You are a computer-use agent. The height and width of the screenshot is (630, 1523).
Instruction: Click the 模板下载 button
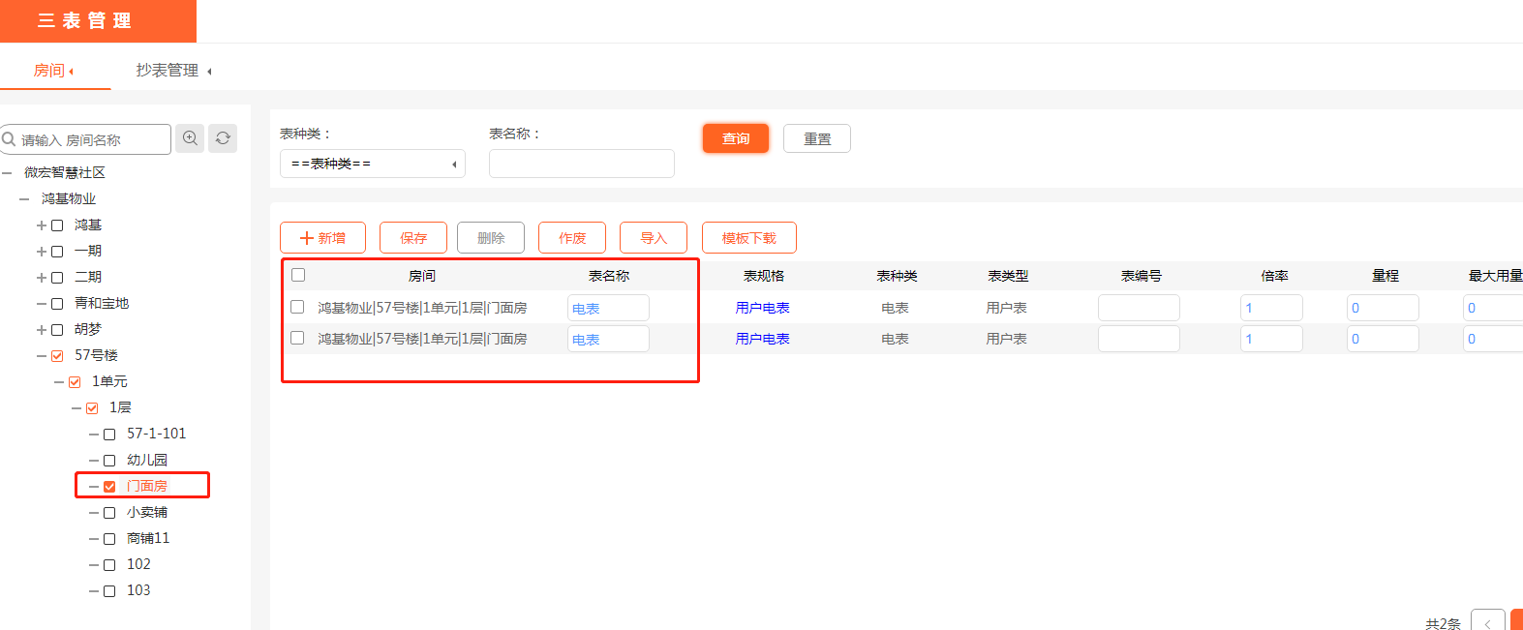(748, 238)
